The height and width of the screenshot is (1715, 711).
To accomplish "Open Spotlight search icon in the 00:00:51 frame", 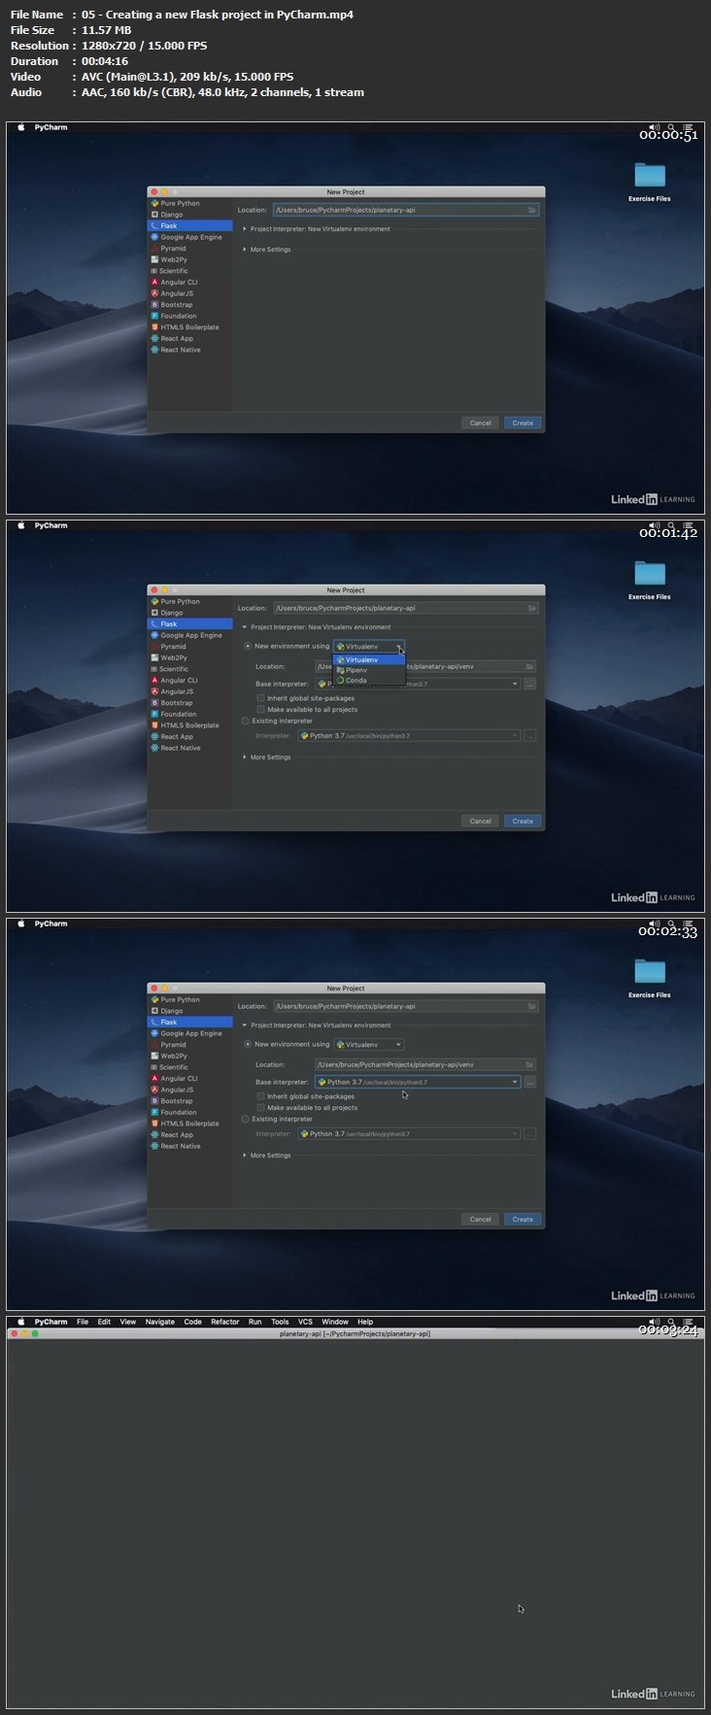I will (671, 127).
